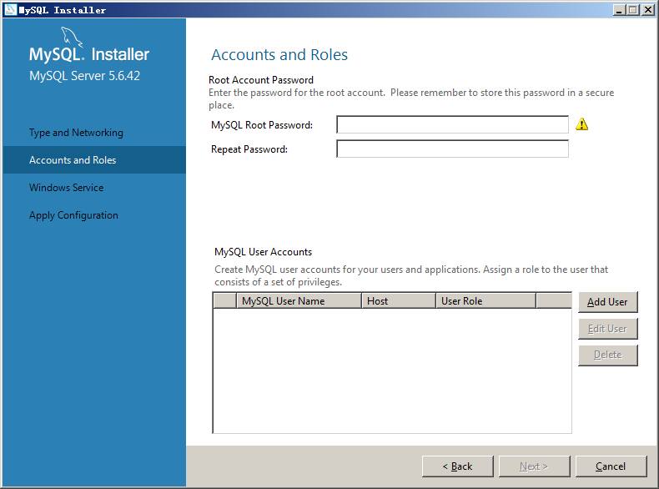This screenshot has height=489, width=659.
Task: Click inside the empty user accounts list
Action: click(x=392, y=371)
